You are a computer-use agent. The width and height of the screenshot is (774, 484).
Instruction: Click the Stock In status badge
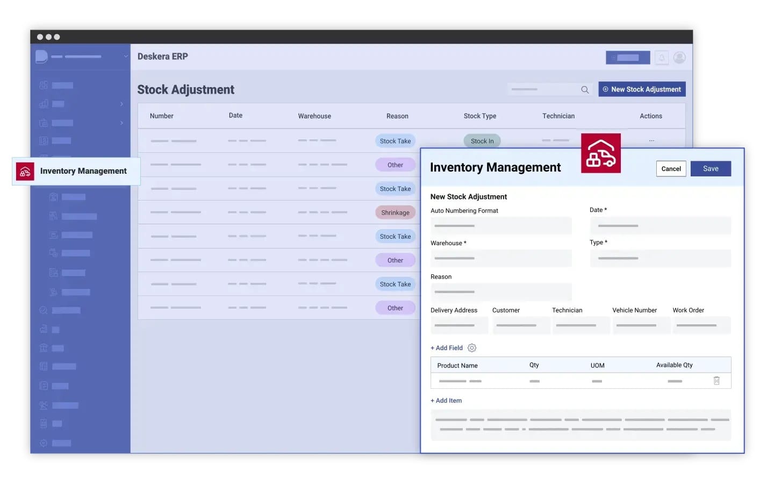click(x=482, y=140)
